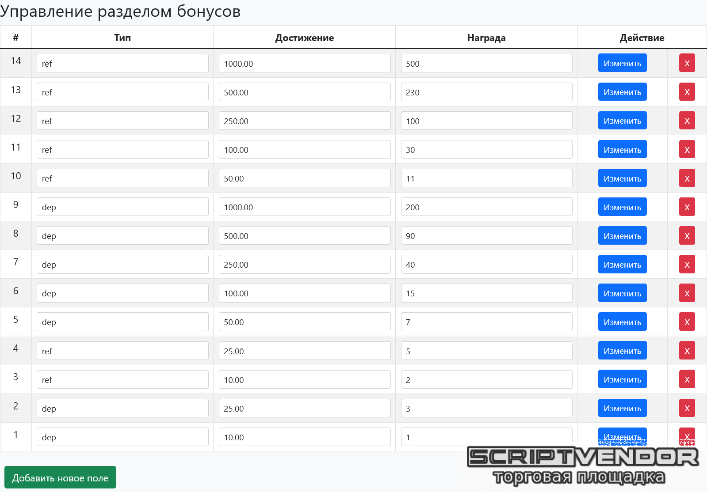Focus the Тип field in row 14
Viewport: 707px width, 492px height.
point(122,63)
